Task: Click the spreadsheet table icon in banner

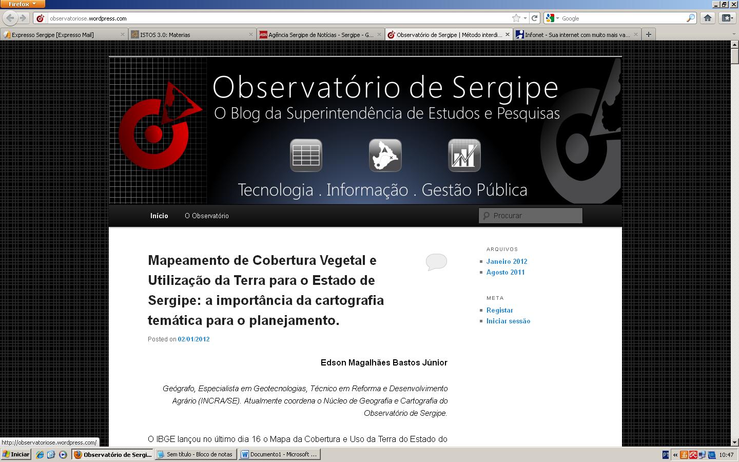Action: click(x=306, y=156)
